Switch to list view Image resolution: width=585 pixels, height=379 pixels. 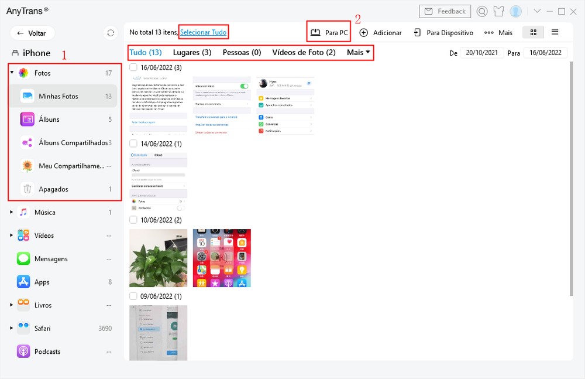(555, 33)
